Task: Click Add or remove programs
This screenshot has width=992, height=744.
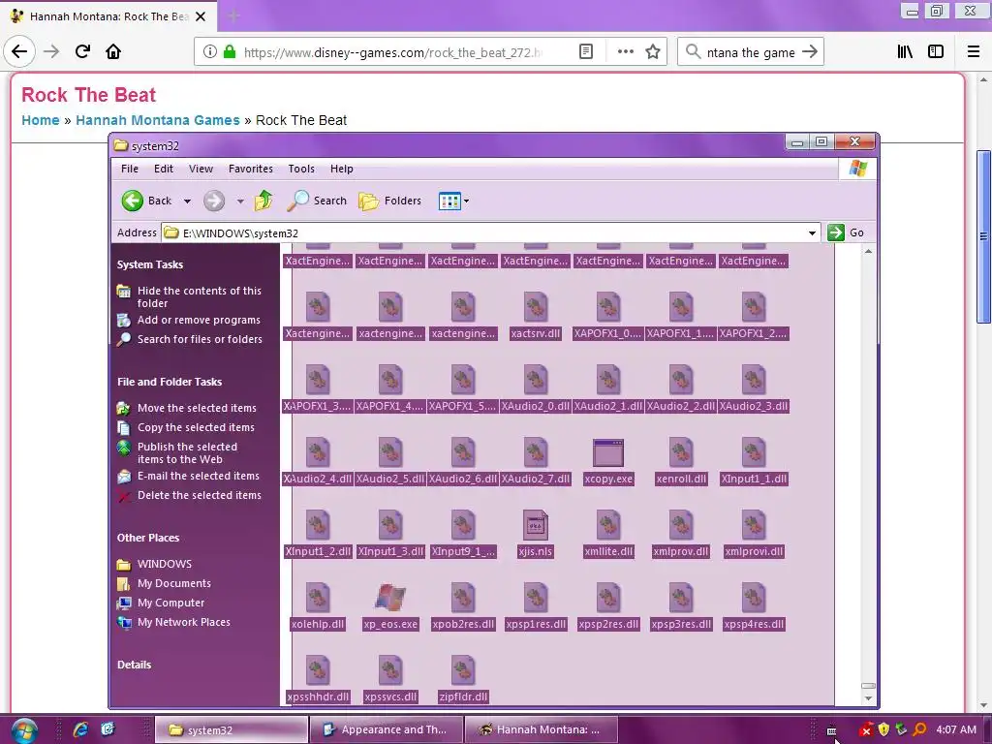Action: (199, 320)
